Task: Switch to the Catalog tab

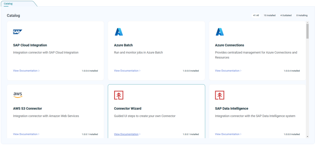Action: coord(8,4)
